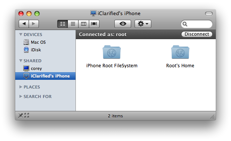This screenshot has height=141, width=231.
Task: Click the iDisk globe icon
Action: pyautogui.click(x=26, y=50)
